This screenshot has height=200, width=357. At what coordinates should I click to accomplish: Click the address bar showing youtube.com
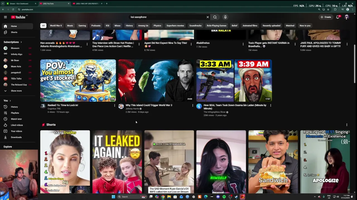pyautogui.click(x=167, y=9)
